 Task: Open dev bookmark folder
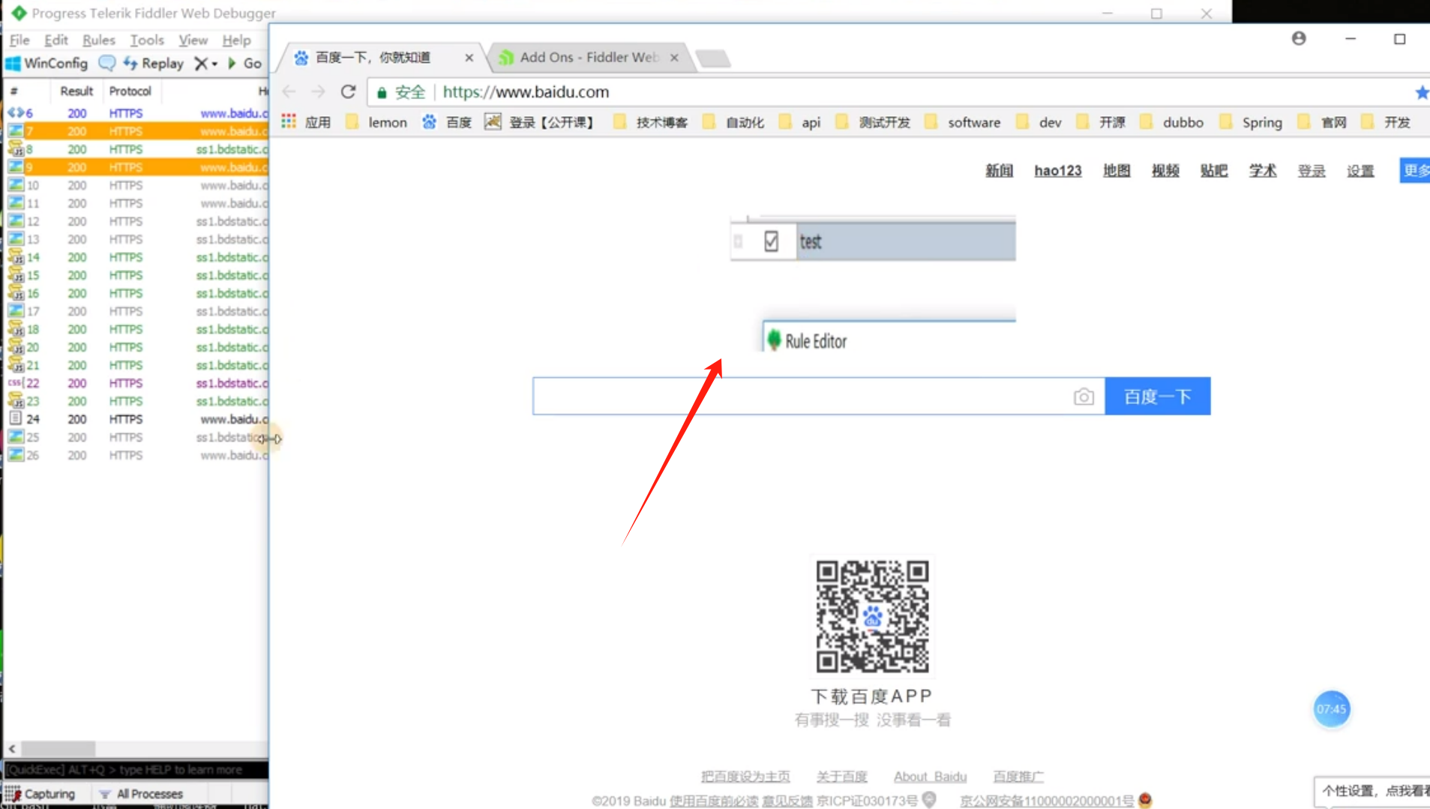pos(1039,122)
